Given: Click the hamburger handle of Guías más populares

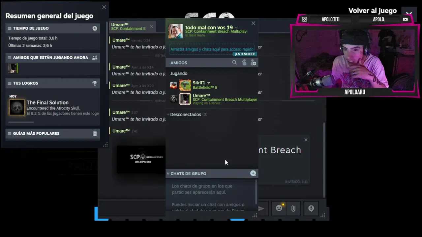Looking at the screenshot, I should (10, 134).
